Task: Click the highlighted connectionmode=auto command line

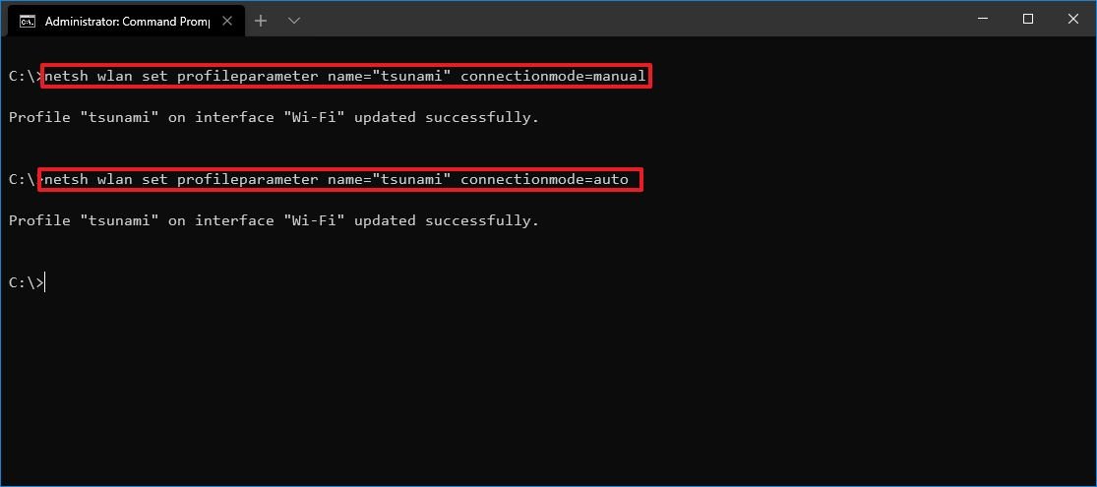Action: pos(340,180)
